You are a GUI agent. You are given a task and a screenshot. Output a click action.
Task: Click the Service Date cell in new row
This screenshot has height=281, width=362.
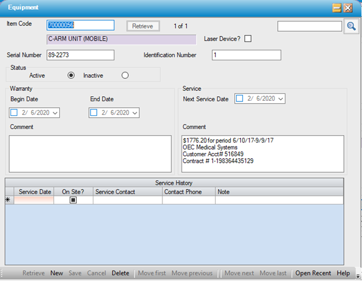coord(34,200)
